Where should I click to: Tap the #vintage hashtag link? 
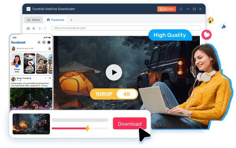[x=44, y=86]
